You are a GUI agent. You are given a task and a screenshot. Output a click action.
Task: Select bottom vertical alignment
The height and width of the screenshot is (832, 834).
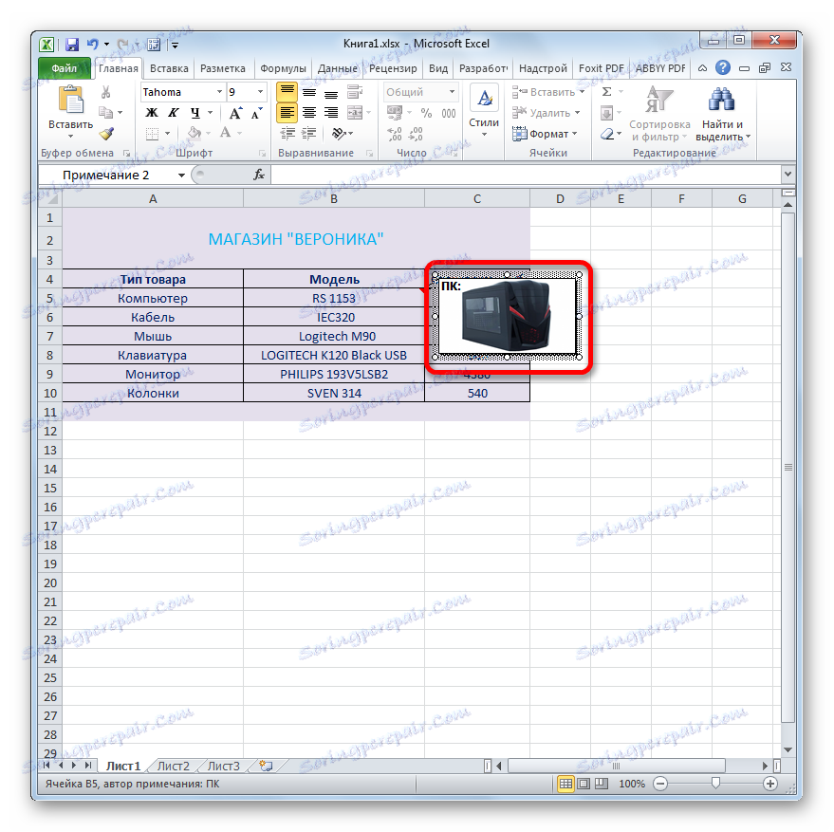click(331, 93)
